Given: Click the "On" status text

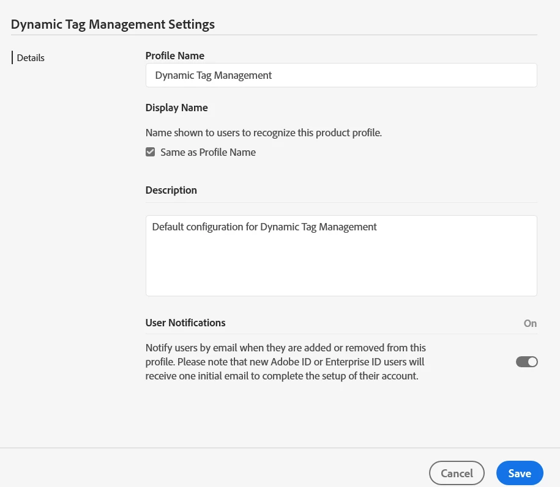Looking at the screenshot, I should coord(530,323).
